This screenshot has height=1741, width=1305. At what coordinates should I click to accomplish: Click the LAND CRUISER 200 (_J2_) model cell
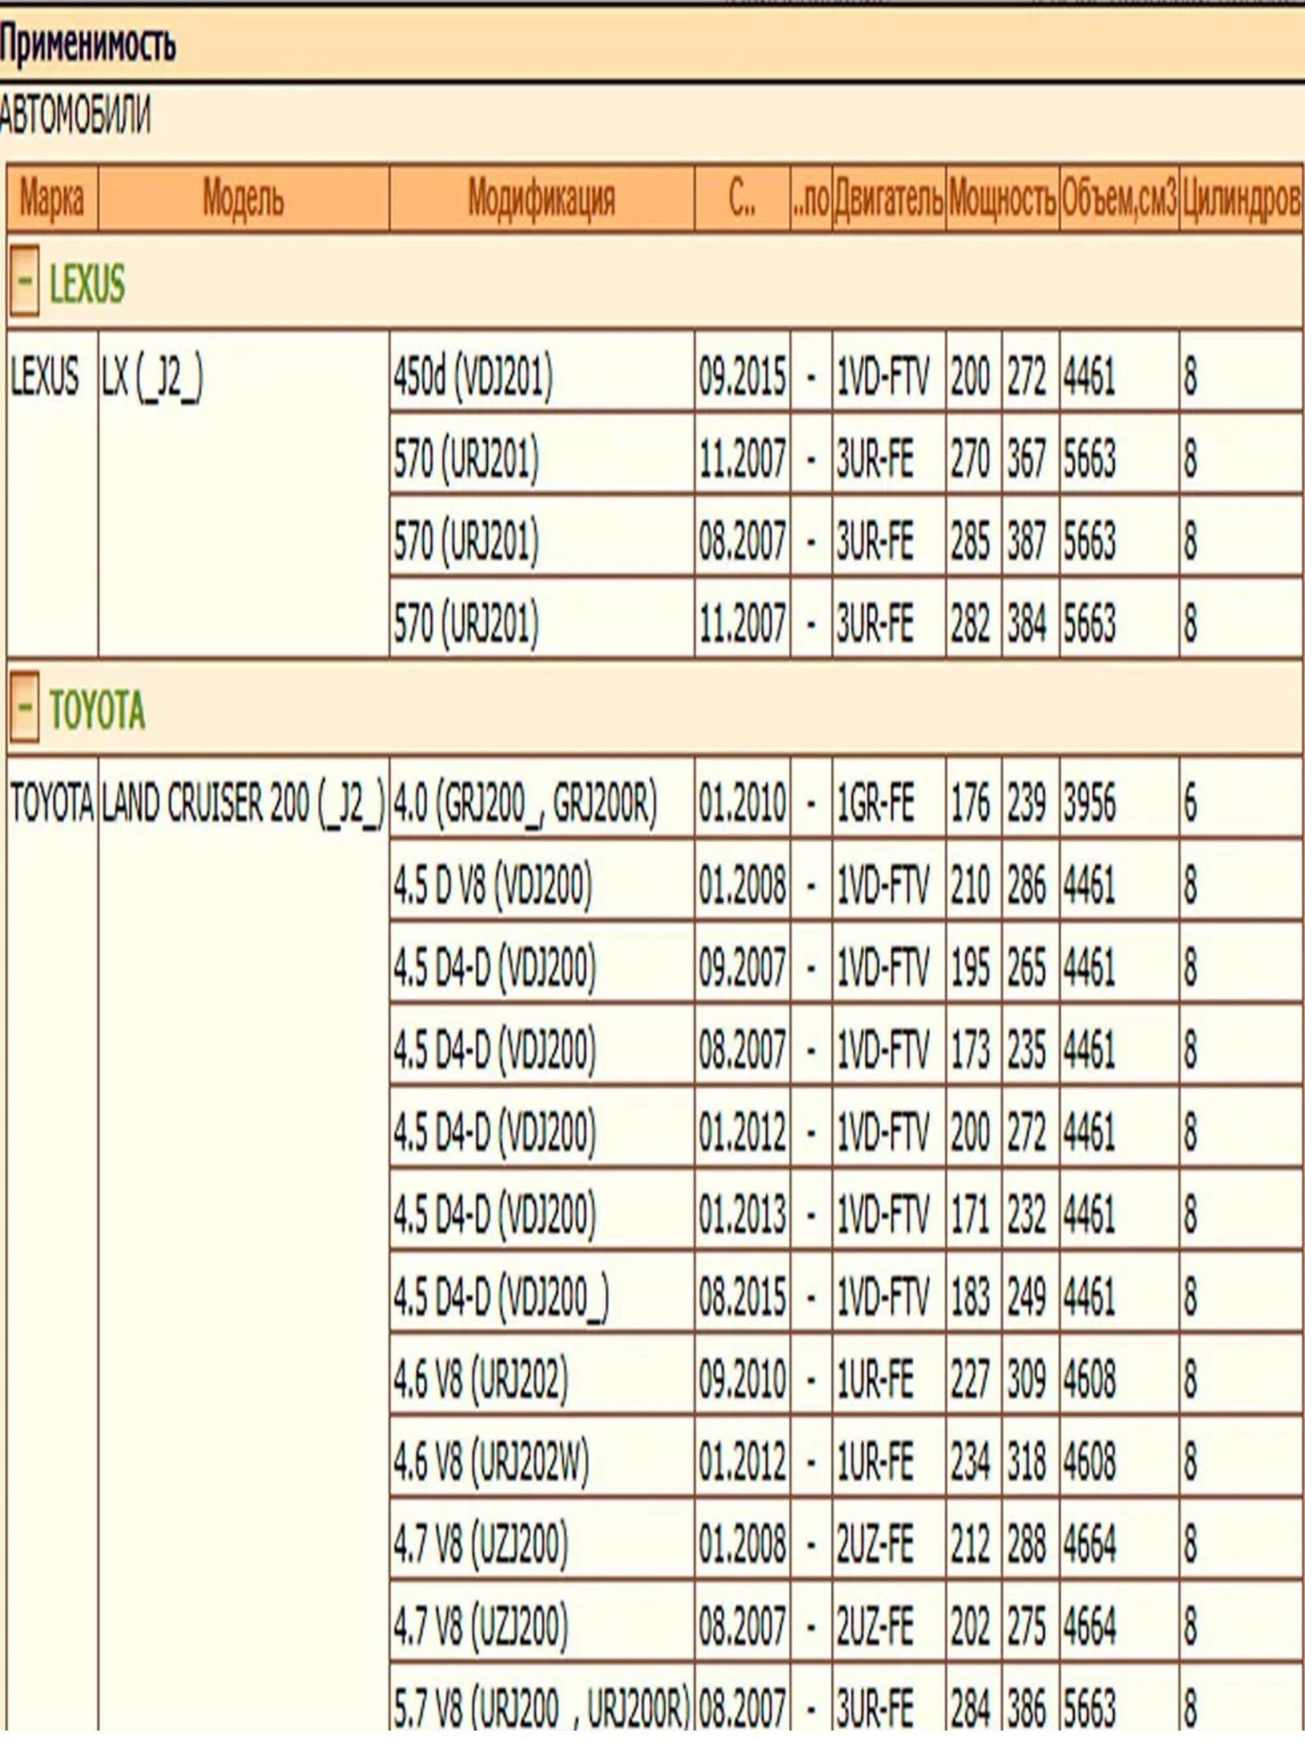pyautogui.click(x=243, y=804)
